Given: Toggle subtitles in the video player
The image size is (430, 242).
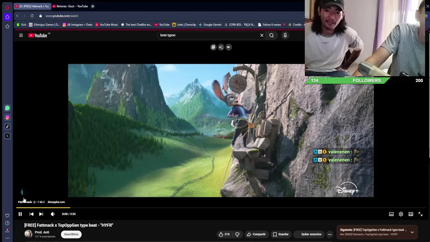Looking at the screenshot, I should click(x=391, y=214).
